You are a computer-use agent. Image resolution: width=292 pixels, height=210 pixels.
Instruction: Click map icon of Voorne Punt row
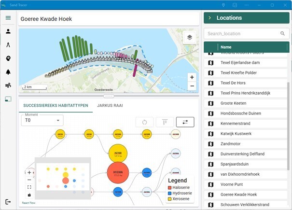click(x=210, y=184)
